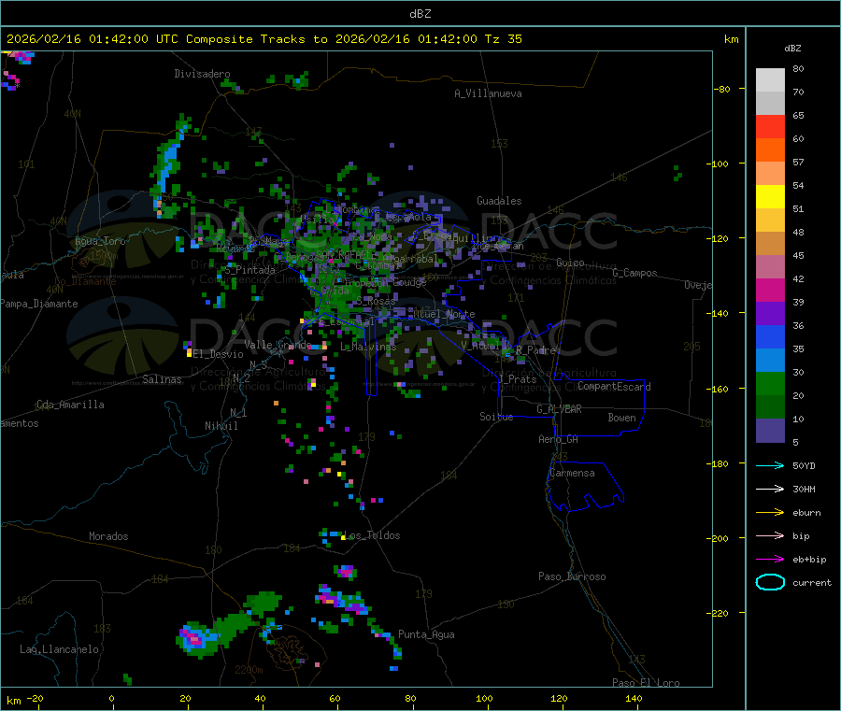Click the strong echo cell near Lag.Llancanelo
841x711 pixels.
pyautogui.click(x=195, y=638)
